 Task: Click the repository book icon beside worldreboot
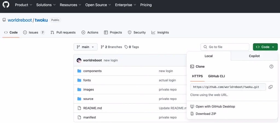click(x=4, y=20)
